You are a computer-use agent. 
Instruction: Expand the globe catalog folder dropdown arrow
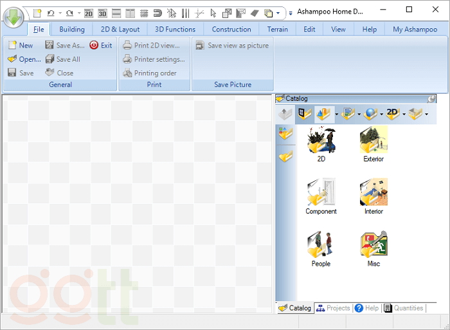[381, 115]
